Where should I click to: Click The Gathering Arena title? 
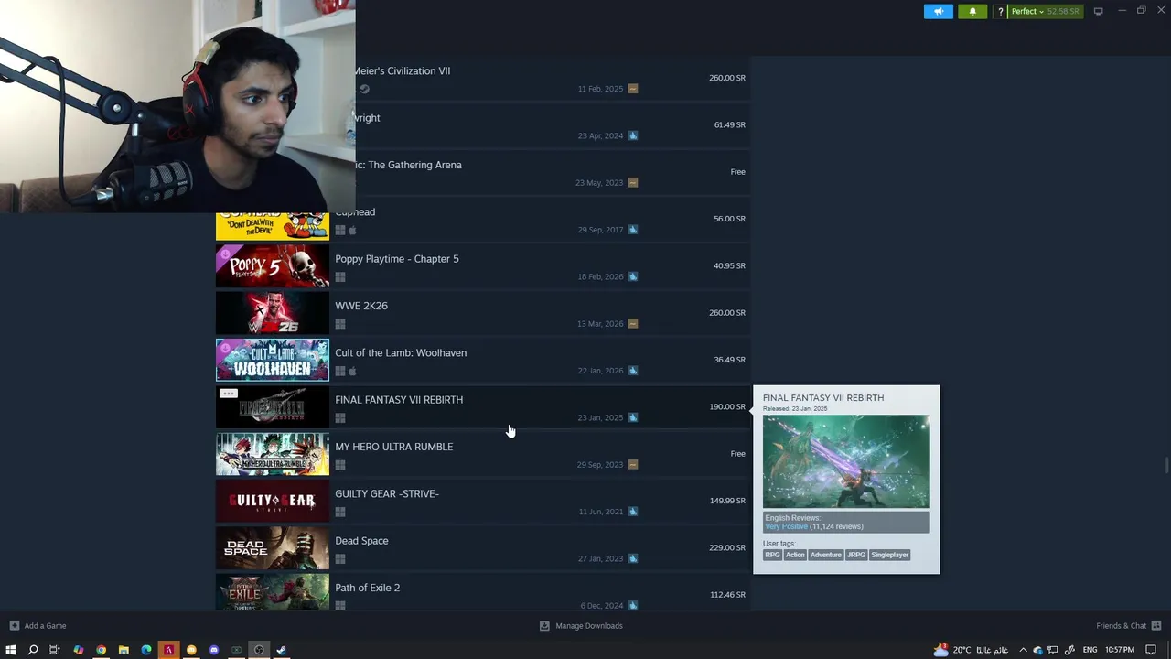click(x=409, y=165)
